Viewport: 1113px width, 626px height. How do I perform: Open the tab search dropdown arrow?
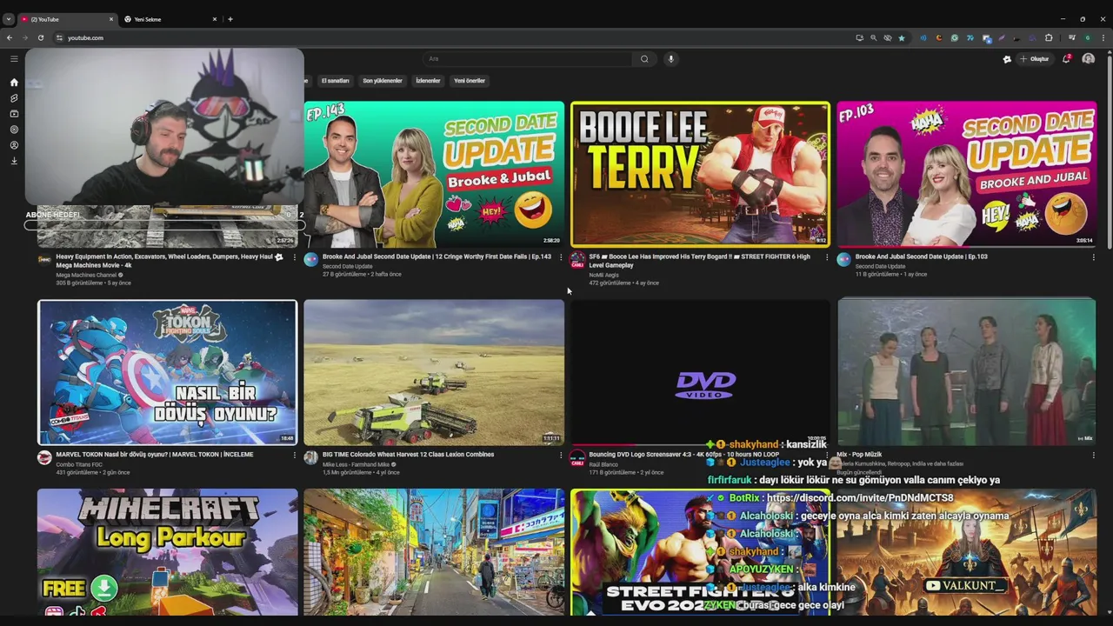click(9, 19)
